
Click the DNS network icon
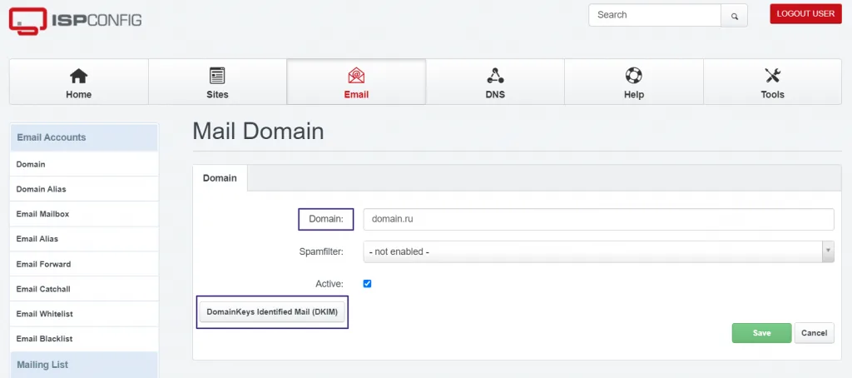(495, 76)
